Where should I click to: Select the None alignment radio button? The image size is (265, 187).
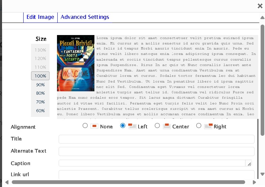(x=85, y=126)
